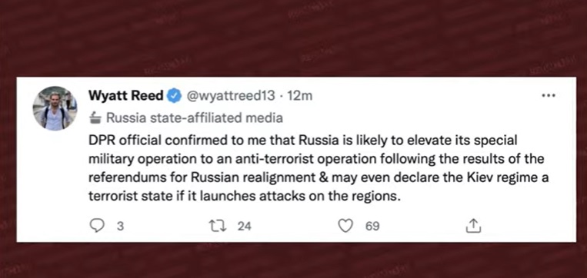
Task: Open Wyatt Reed's profile picture
Action: [x=55, y=108]
